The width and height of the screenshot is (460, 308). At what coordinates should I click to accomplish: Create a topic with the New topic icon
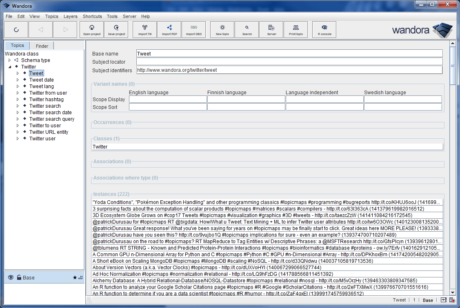[x=222, y=30]
